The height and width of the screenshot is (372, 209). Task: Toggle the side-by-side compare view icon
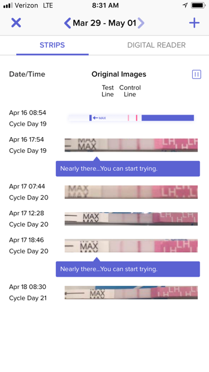196,74
